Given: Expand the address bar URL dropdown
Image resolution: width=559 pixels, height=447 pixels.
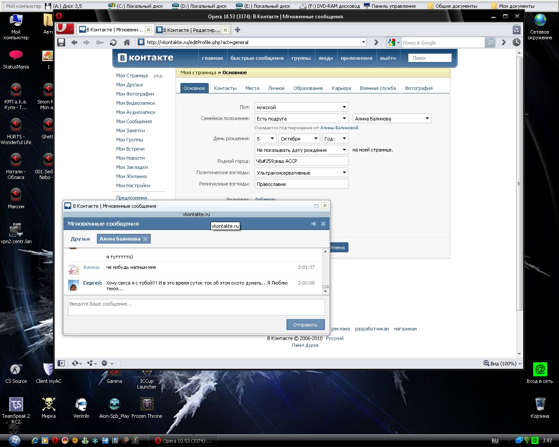Looking at the screenshot, I should 363,42.
